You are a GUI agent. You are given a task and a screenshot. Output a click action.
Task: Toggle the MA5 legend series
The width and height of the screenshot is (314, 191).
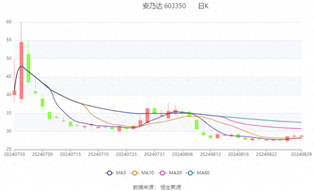(x=116, y=173)
